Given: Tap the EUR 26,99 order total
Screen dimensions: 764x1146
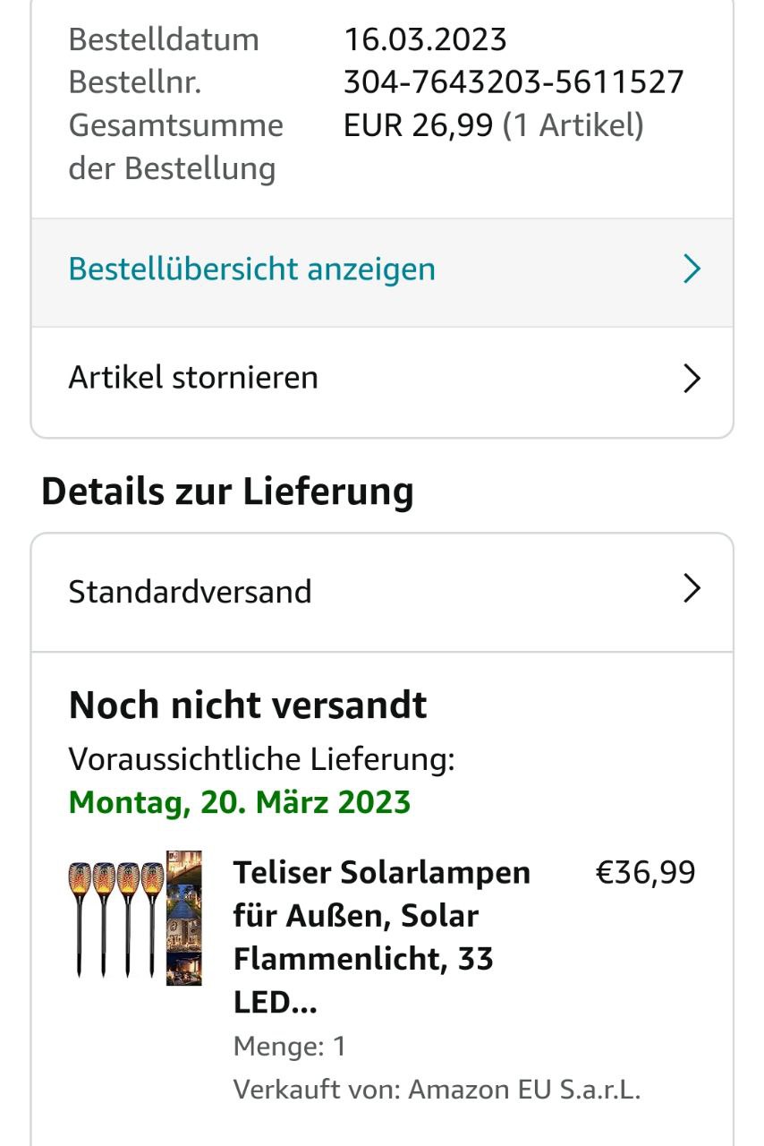Looking at the screenshot, I should pyautogui.click(x=418, y=125).
